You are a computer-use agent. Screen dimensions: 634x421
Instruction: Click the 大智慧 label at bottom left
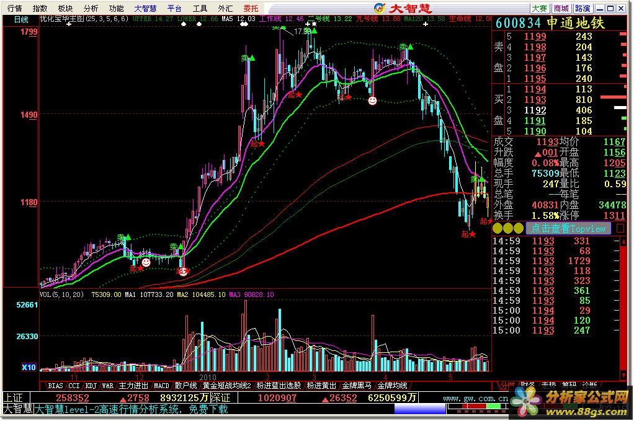[x=17, y=409]
